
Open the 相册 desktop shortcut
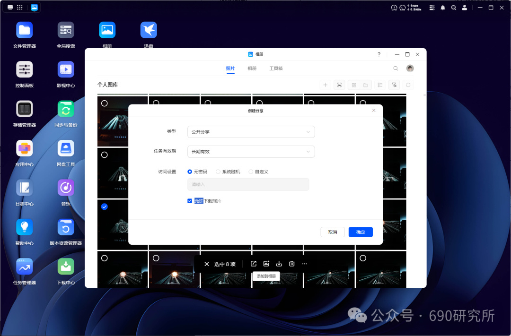[107, 30]
